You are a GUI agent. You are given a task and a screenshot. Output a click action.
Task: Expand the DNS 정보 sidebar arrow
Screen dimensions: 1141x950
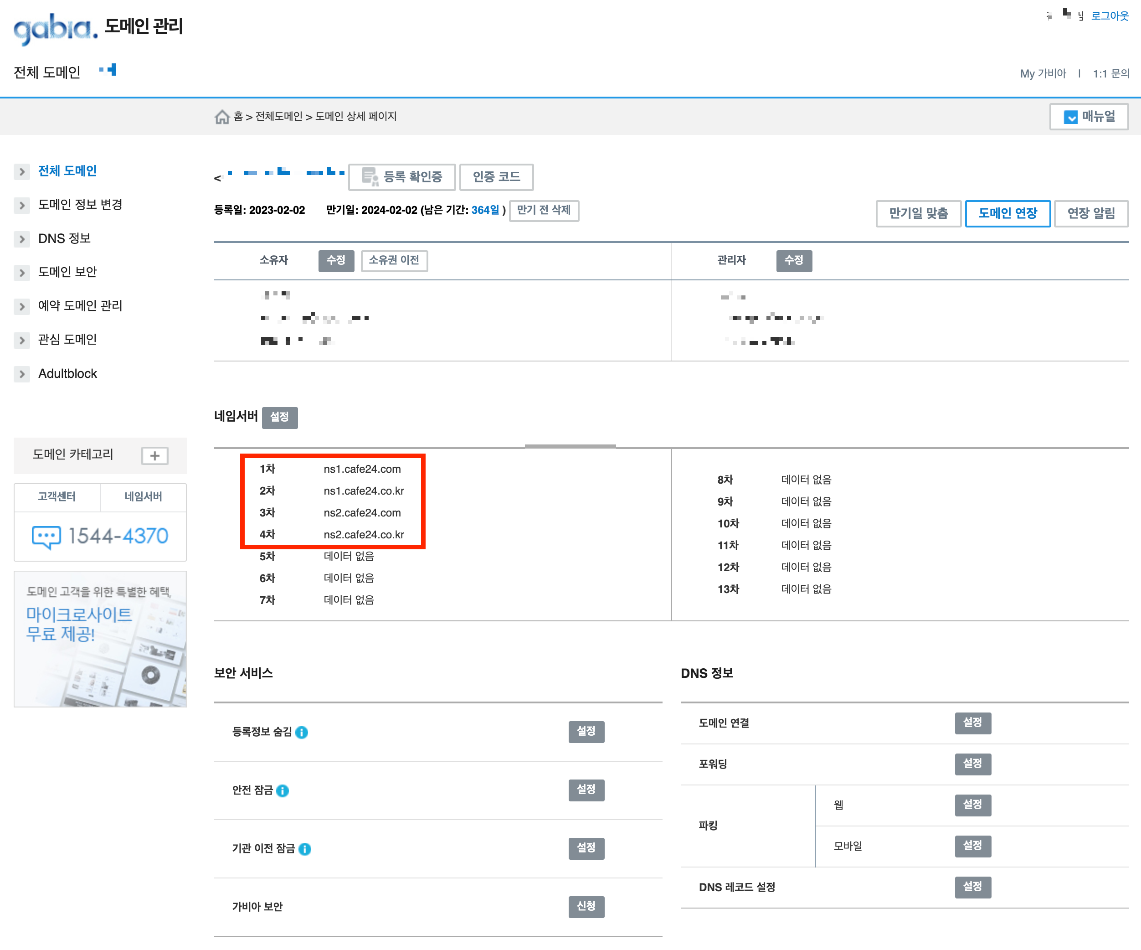[22, 239]
